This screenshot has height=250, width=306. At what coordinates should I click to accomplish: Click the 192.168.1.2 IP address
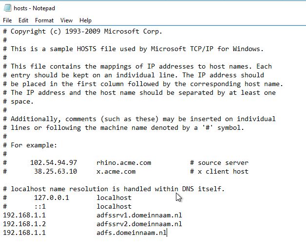coord(24,224)
